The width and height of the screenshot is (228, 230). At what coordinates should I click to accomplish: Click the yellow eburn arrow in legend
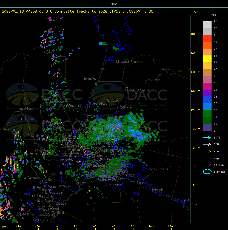point(207,151)
